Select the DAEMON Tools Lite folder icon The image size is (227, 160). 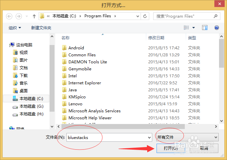64,62
